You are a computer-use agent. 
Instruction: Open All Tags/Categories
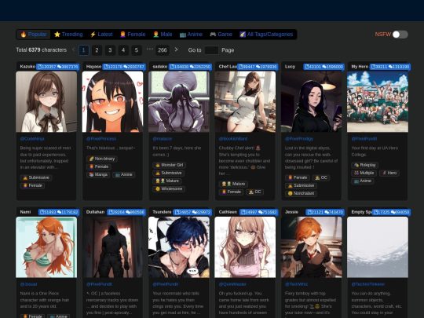click(266, 35)
